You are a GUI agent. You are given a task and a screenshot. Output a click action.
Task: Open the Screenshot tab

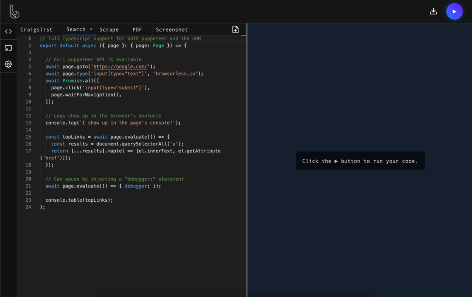(x=171, y=29)
